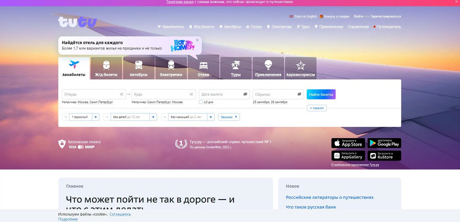This screenshot has width=460, height=222.
Task: Open the Ж/д билеты train tab
Action: [x=106, y=68]
